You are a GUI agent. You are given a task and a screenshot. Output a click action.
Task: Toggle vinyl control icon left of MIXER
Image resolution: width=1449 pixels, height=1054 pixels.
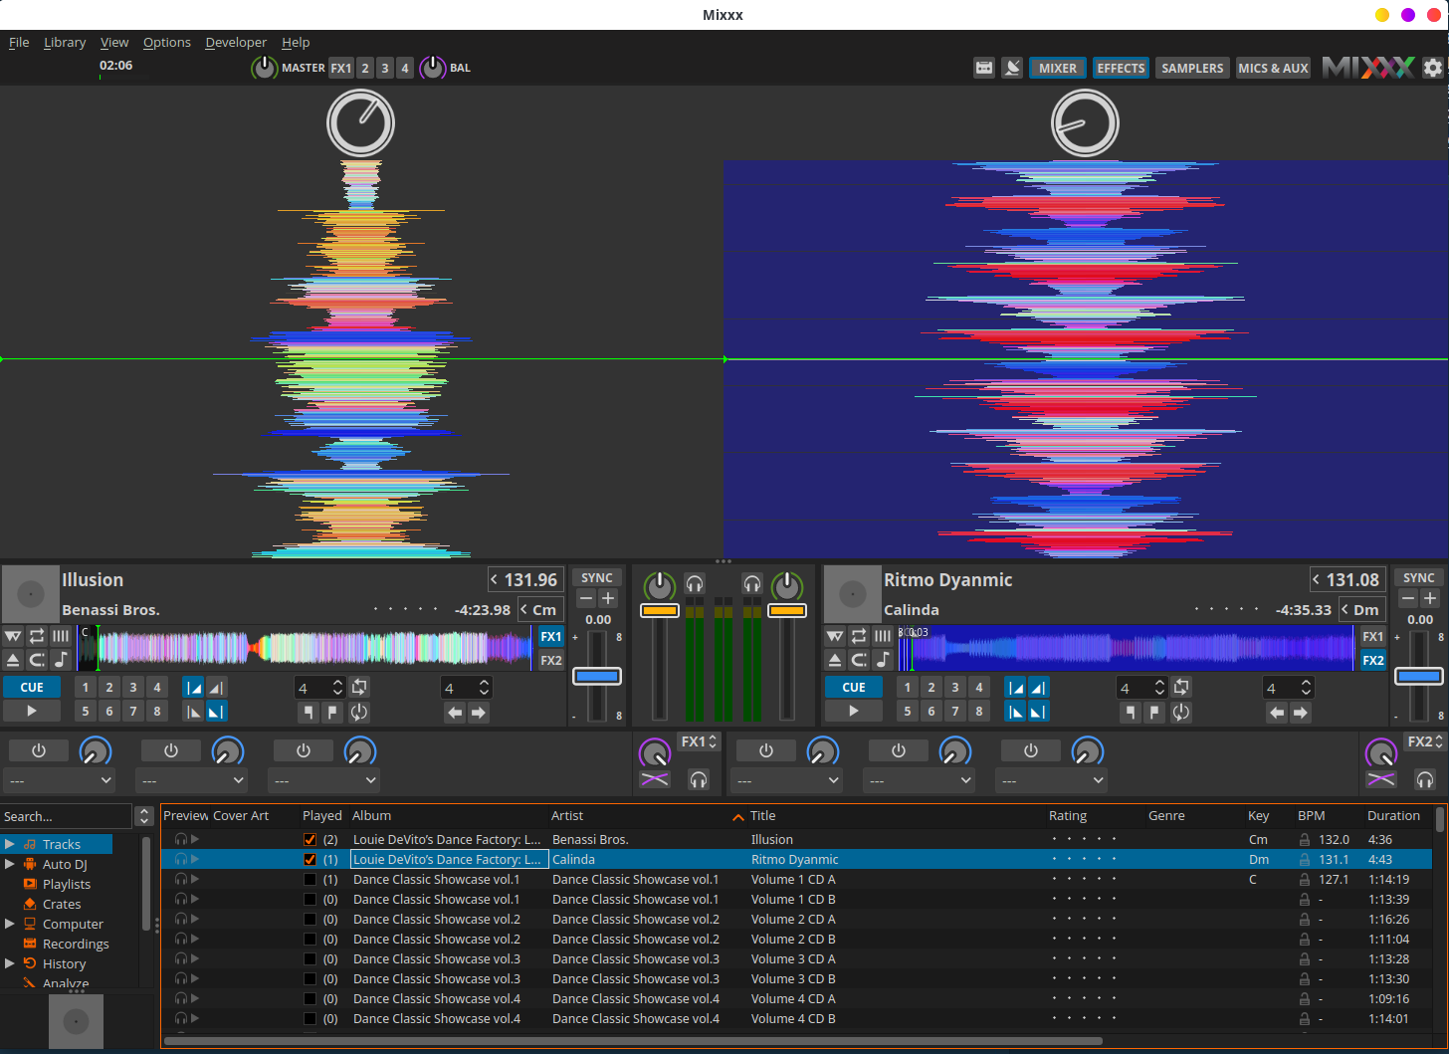tap(1012, 68)
